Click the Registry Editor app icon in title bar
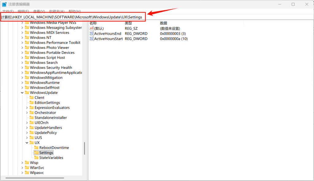This screenshot has width=314, height=181. 4,4
